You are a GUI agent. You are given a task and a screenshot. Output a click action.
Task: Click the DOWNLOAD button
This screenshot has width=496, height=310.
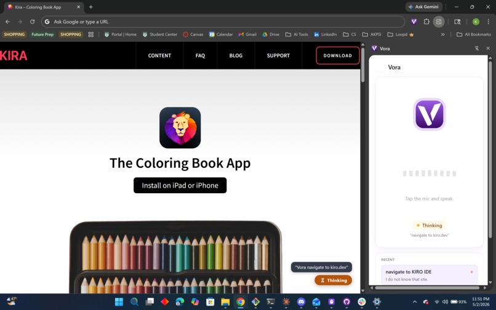pos(337,55)
